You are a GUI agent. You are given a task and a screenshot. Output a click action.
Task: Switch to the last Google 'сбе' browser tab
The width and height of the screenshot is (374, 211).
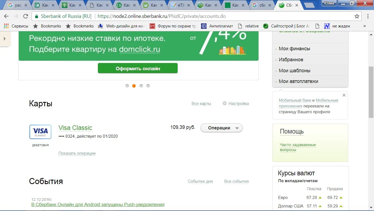(x=262, y=5)
